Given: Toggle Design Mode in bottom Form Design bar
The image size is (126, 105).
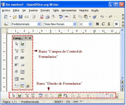Looking at the screenshot, I should [19, 96].
